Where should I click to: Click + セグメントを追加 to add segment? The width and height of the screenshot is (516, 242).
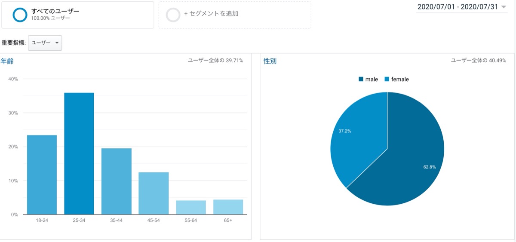[x=211, y=14]
